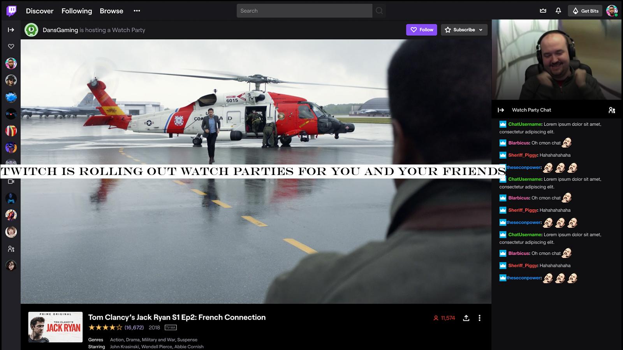The width and height of the screenshot is (623, 350).
Task: Open the notifications bell
Action: coord(558,11)
